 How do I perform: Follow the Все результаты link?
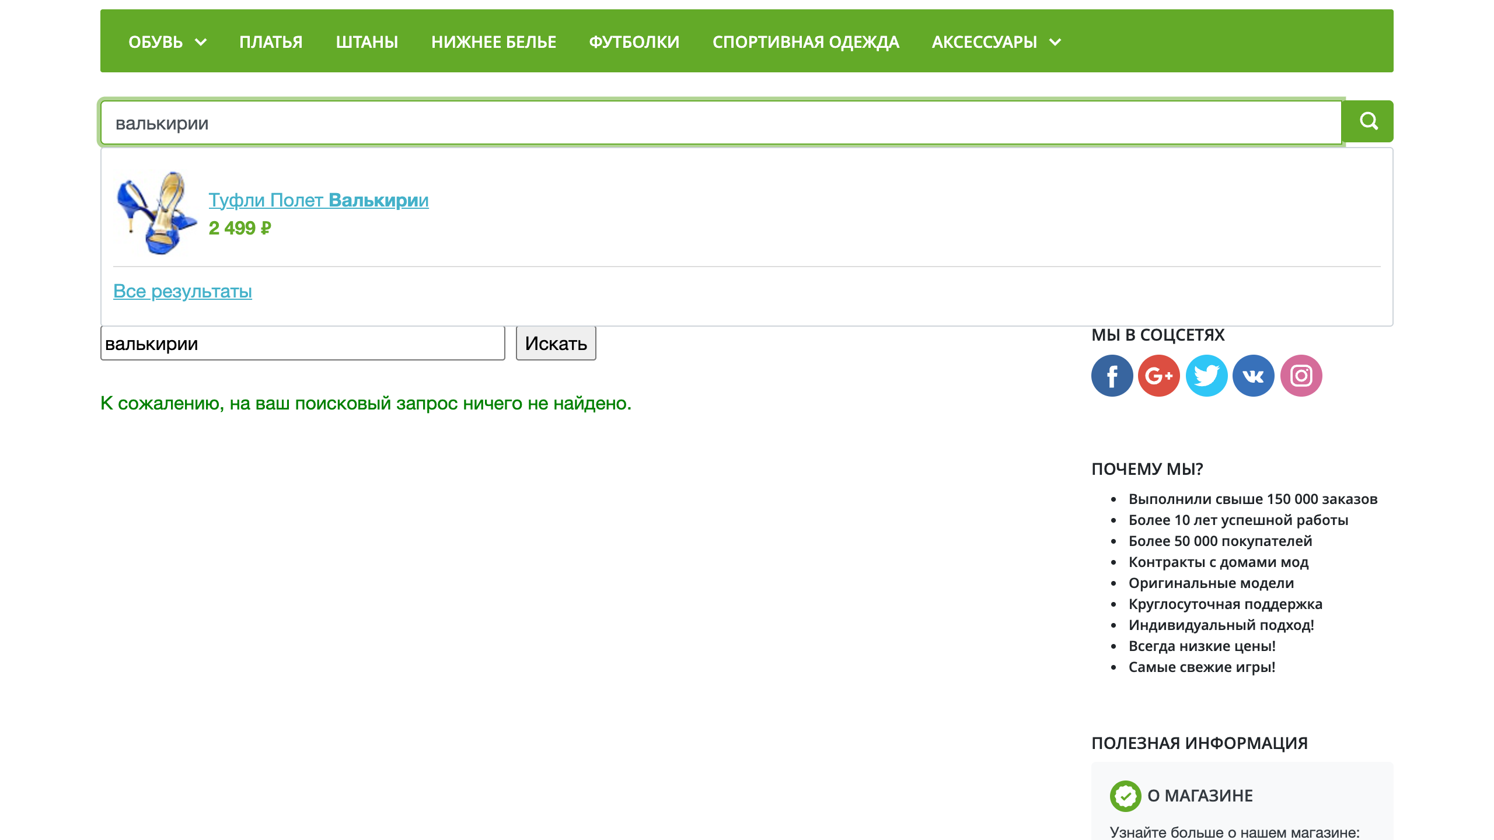183,291
